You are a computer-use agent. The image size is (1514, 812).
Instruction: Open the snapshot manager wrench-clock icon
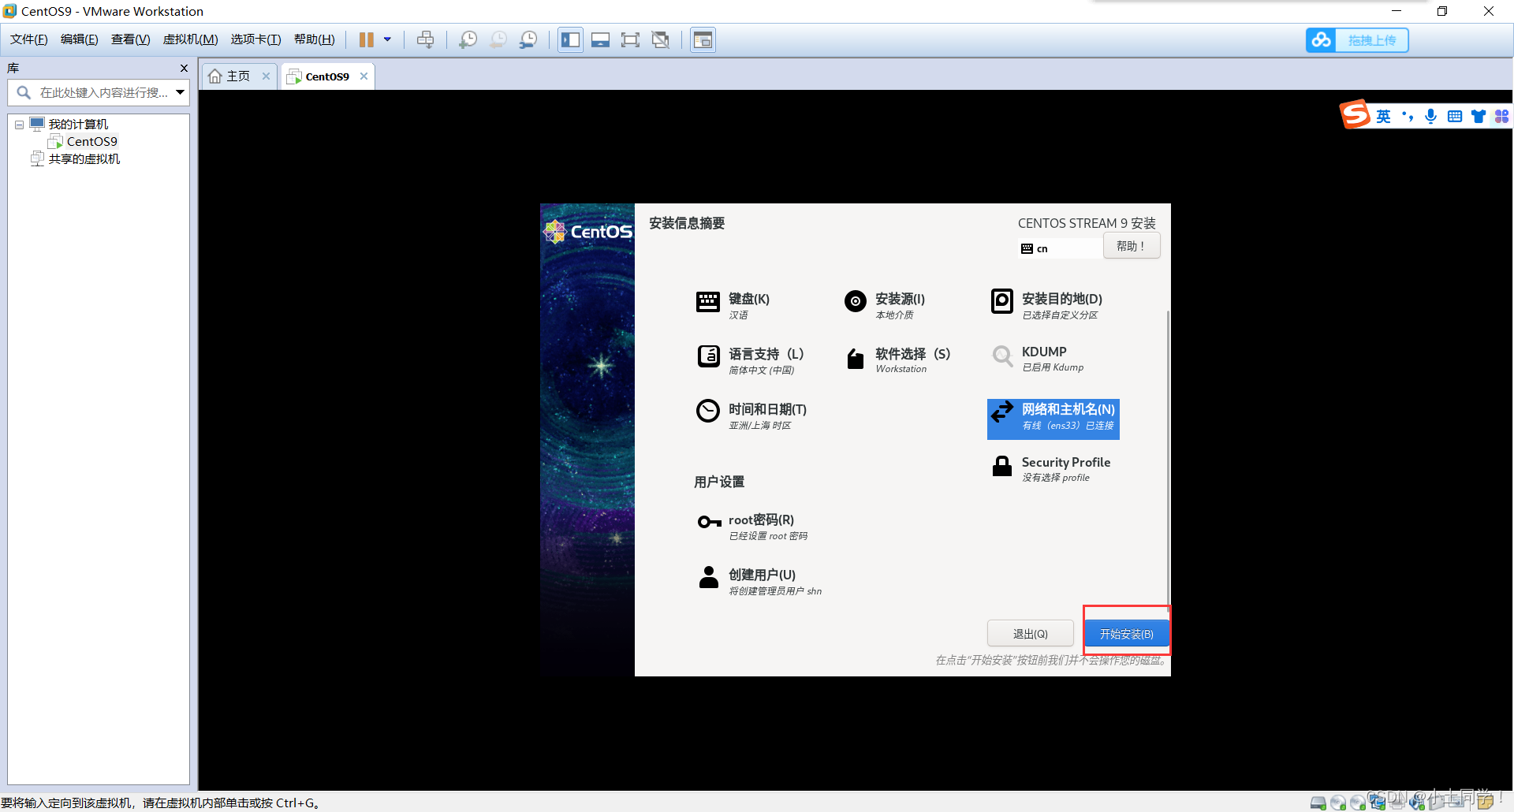pos(528,40)
